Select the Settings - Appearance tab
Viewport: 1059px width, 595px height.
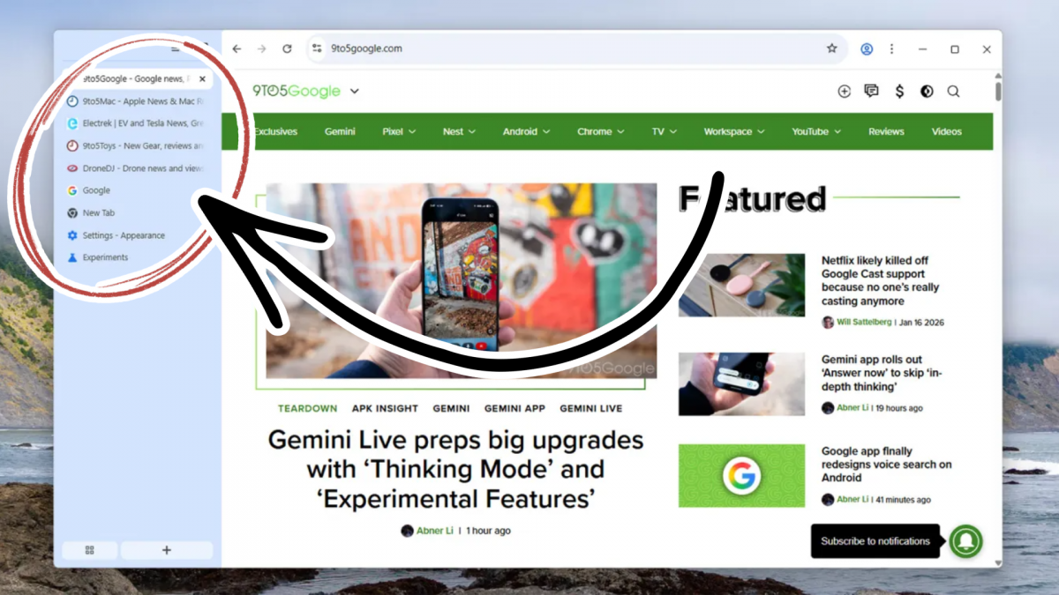pos(137,235)
